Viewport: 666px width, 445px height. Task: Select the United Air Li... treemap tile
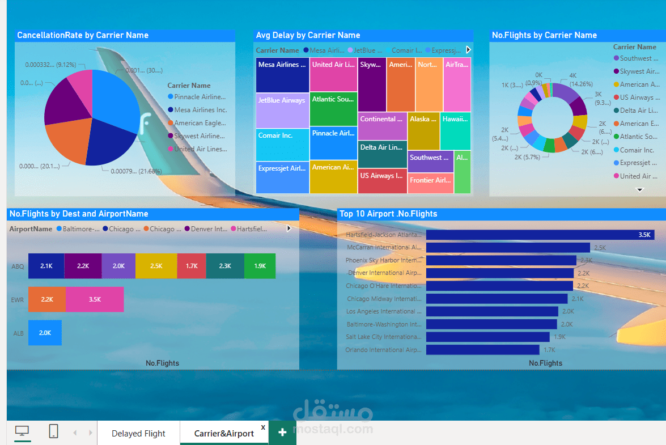click(x=333, y=75)
